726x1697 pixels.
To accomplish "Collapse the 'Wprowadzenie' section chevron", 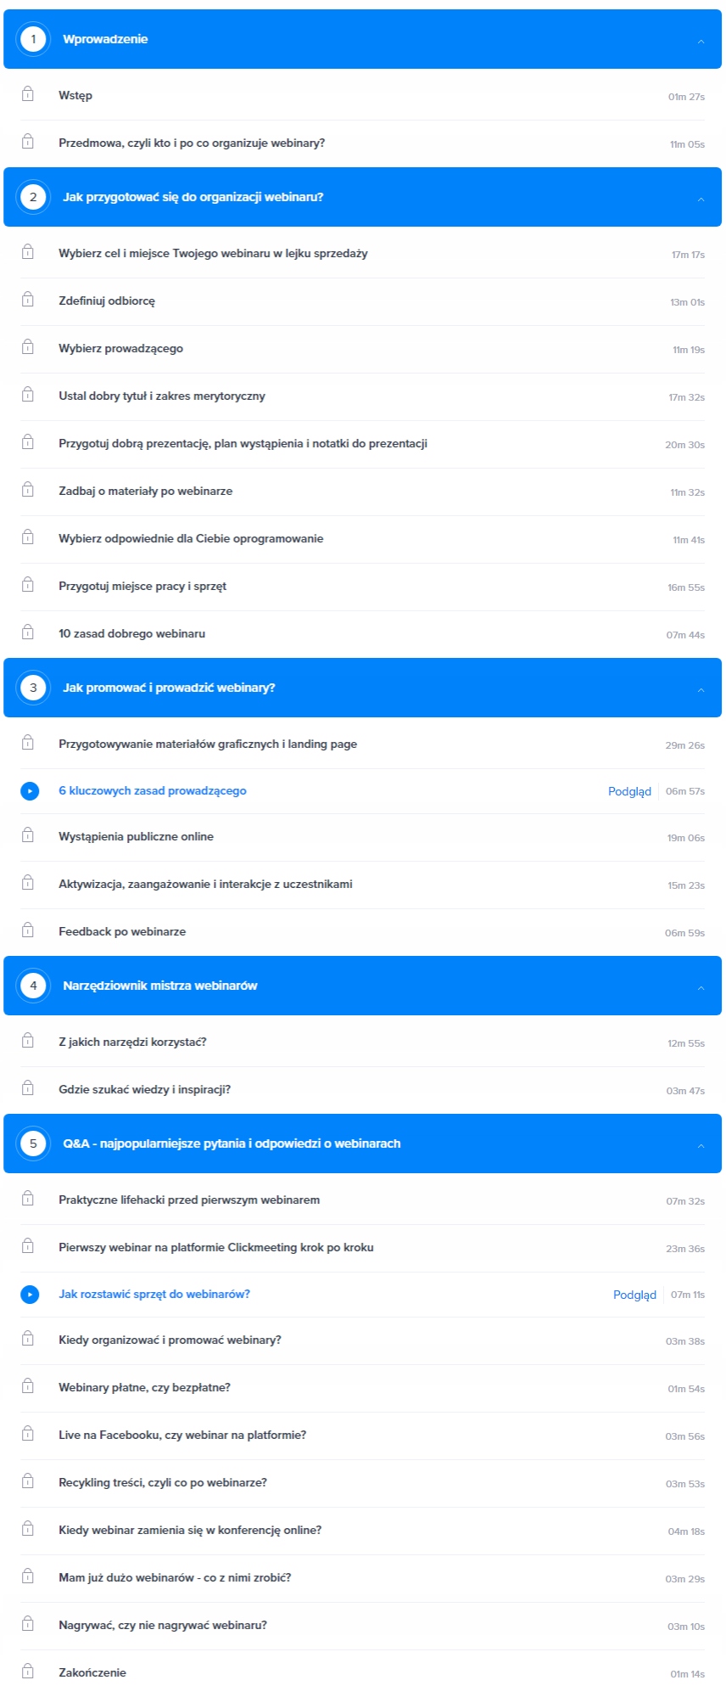I will tap(701, 41).
